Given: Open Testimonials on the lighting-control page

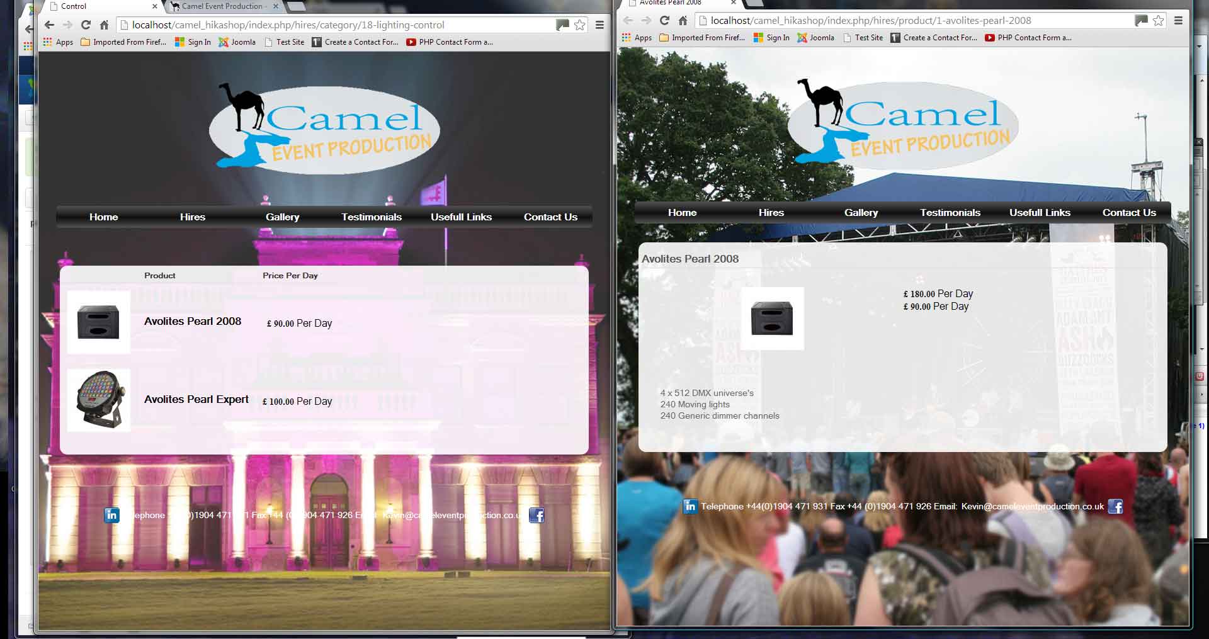Looking at the screenshot, I should click(372, 217).
